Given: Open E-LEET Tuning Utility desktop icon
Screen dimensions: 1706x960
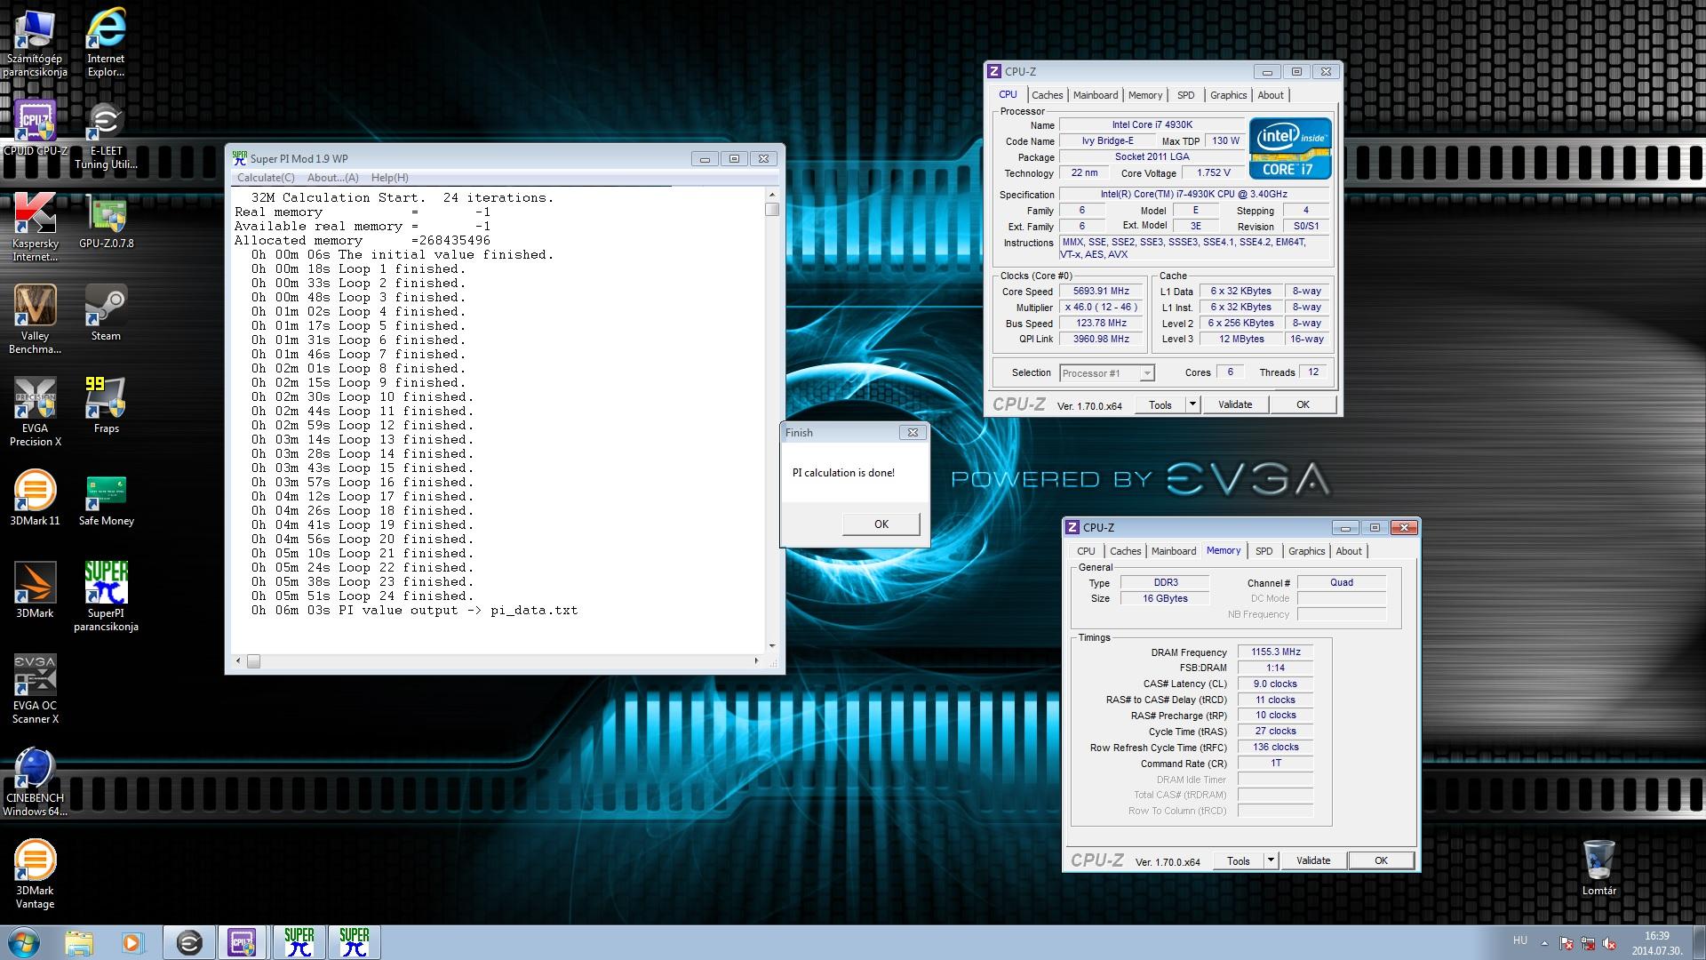Looking at the screenshot, I should pos(106,135).
